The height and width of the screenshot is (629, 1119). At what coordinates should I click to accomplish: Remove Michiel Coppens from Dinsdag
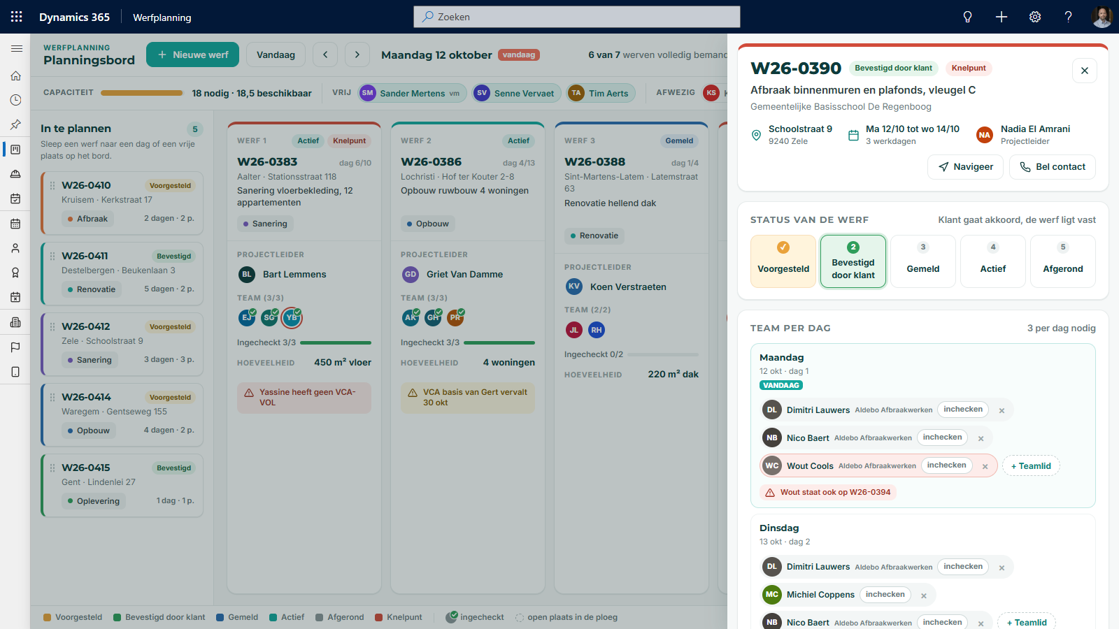[x=923, y=595]
